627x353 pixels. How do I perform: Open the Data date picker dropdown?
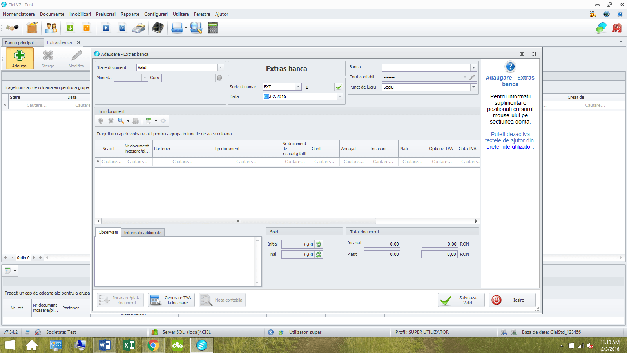(x=340, y=96)
